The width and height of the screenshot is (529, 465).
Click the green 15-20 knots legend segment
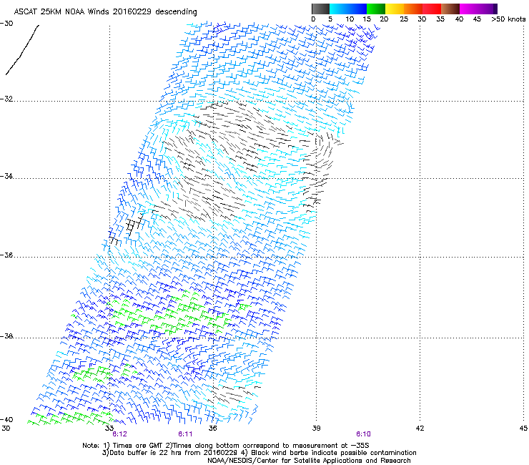pyautogui.click(x=376, y=9)
